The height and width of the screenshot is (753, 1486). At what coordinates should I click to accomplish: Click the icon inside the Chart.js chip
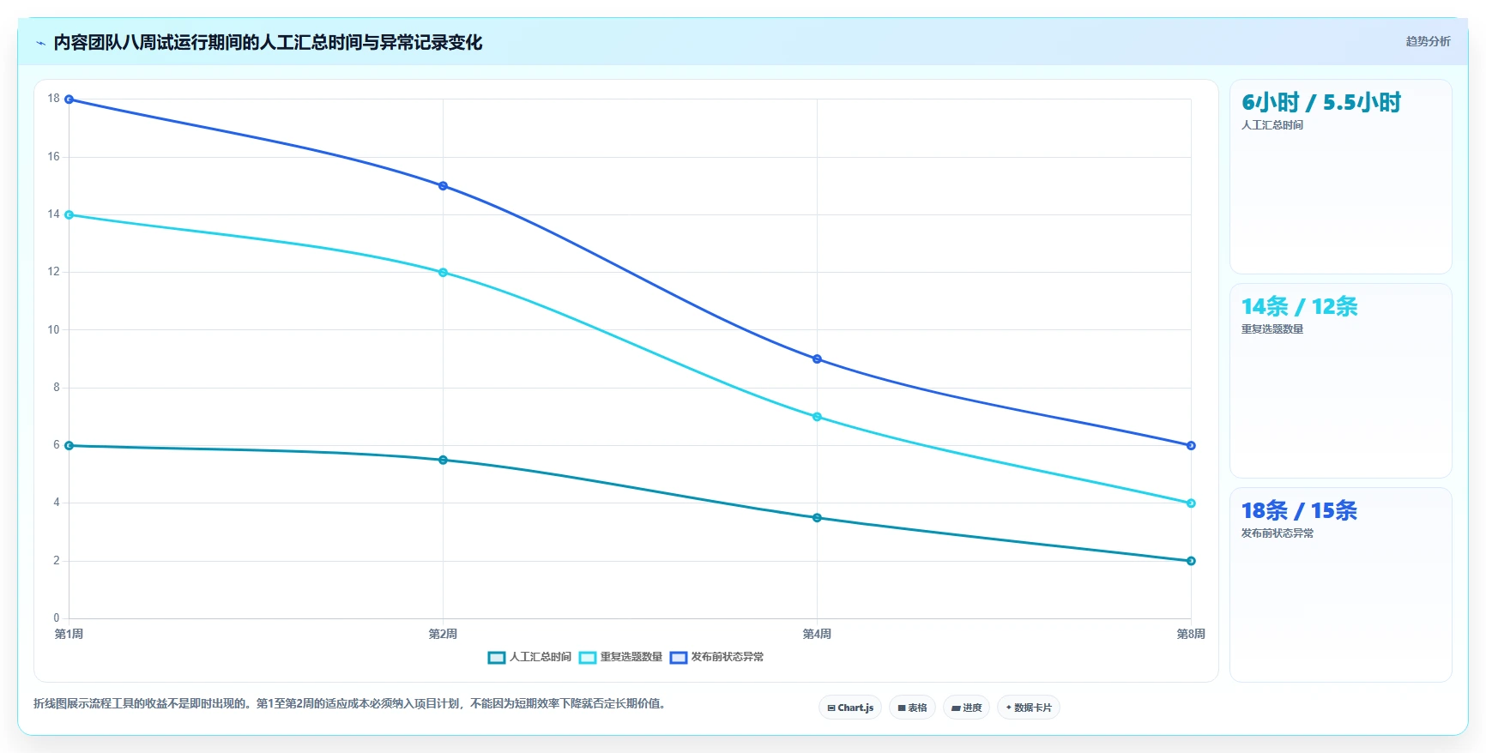(x=831, y=708)
